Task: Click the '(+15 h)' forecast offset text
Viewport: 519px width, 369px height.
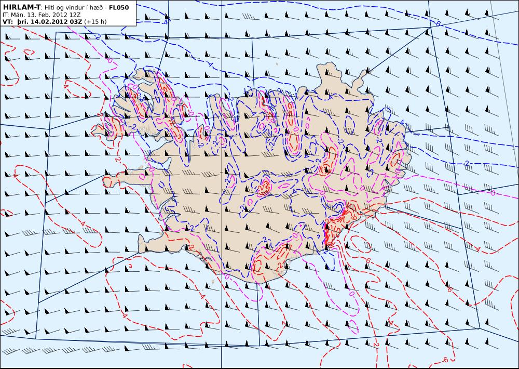Action: [x=95, y=22]
